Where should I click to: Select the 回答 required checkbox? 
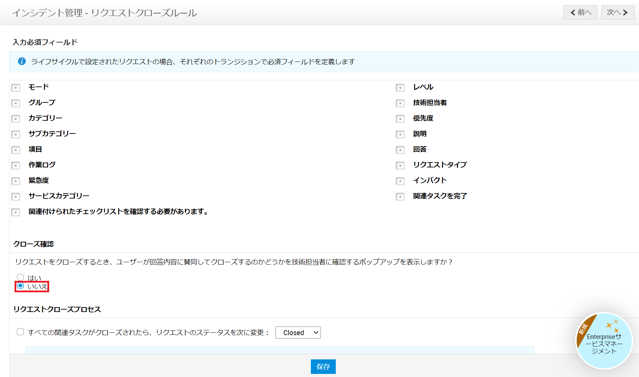400,150
